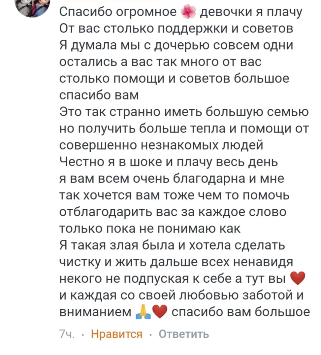Click the line 'только пока не понимаю как'

150,229
